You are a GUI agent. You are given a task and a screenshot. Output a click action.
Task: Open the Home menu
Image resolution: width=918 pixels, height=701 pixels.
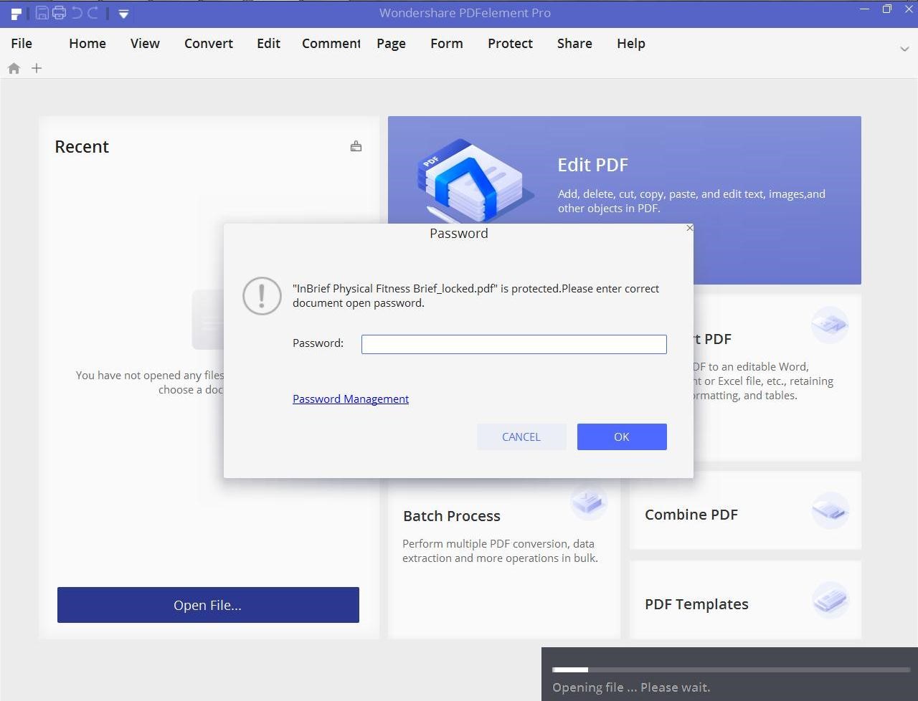87,43
